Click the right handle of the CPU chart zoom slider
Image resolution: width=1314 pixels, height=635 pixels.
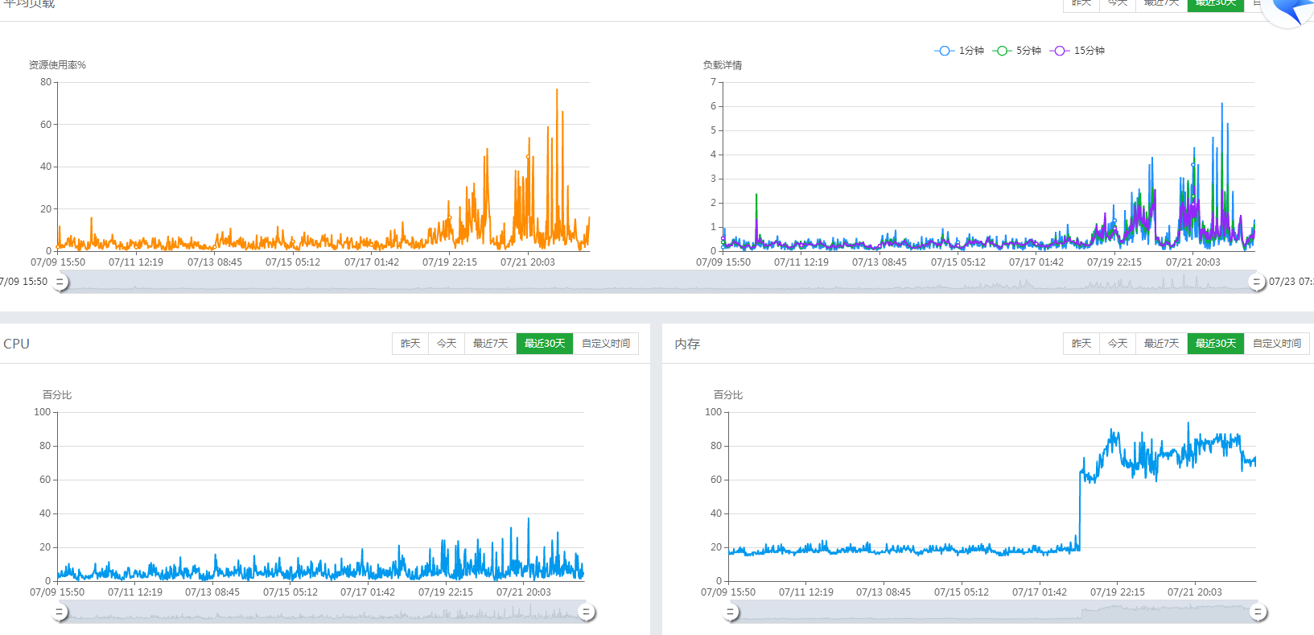click(x=587, y=612)
